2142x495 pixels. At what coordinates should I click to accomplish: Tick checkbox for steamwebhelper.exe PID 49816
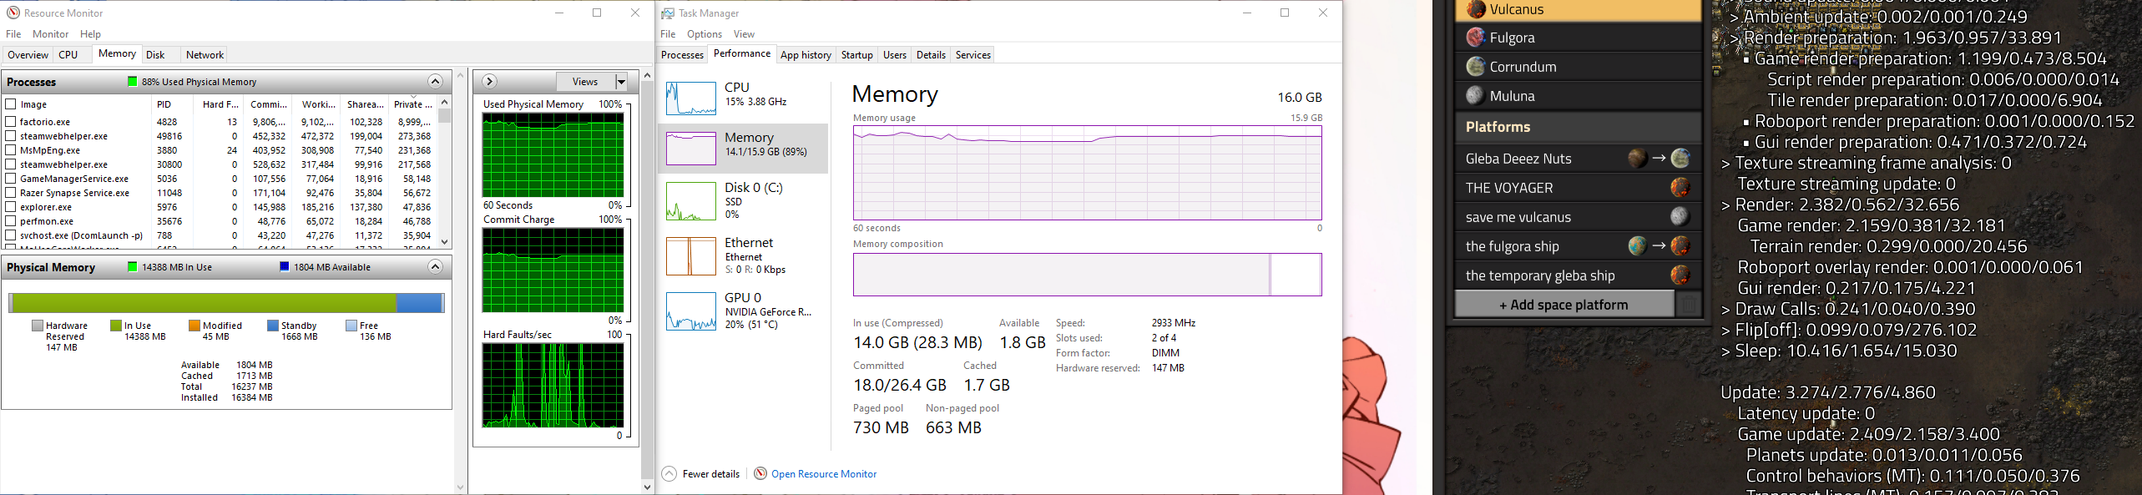(11, 136)
